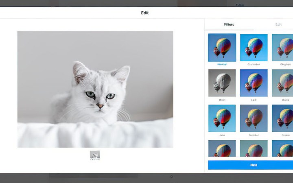293x183 pixels.
Task: Choose the Slumber filter thumbnail
Action: [x=254, y=118]
